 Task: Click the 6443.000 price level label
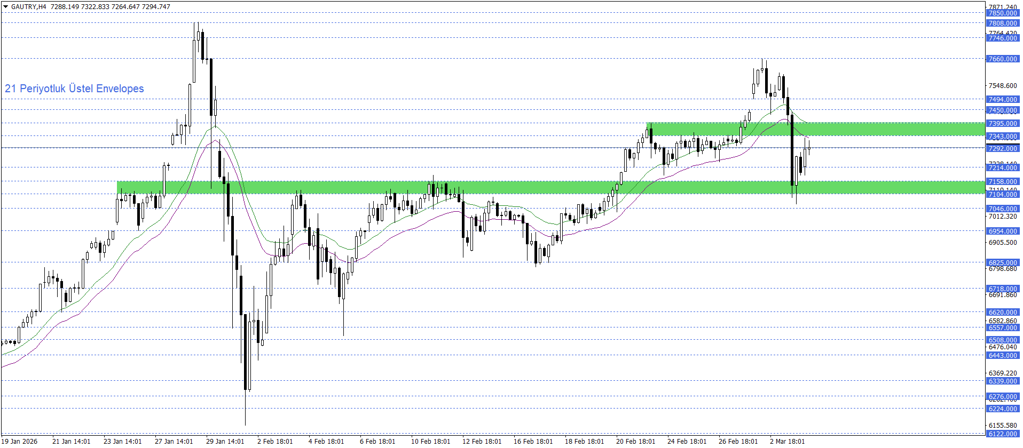pyautogui.click(x=1002, y=356)
